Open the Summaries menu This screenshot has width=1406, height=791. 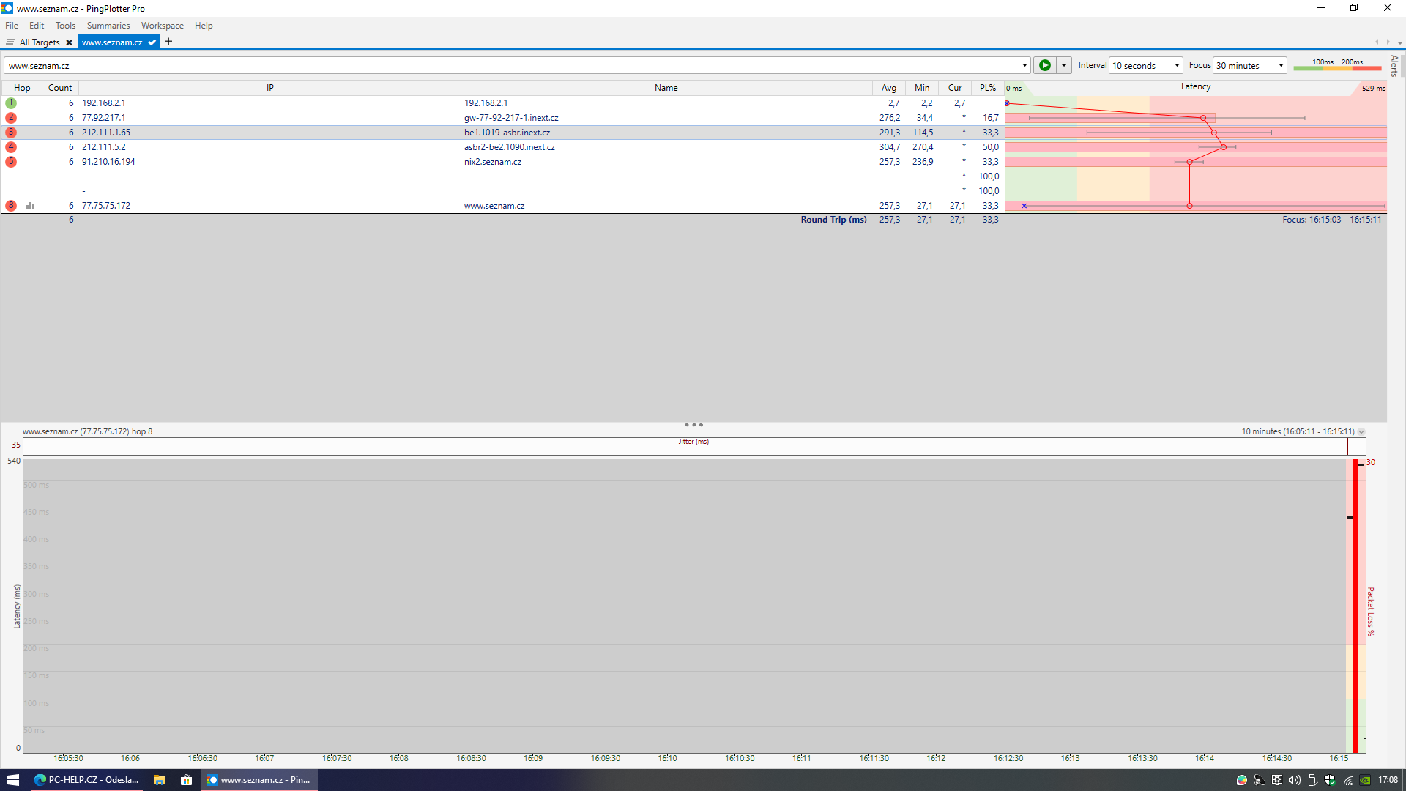108,26
